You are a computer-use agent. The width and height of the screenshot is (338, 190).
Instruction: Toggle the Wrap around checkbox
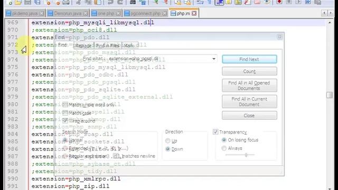(x=65, y=121)
